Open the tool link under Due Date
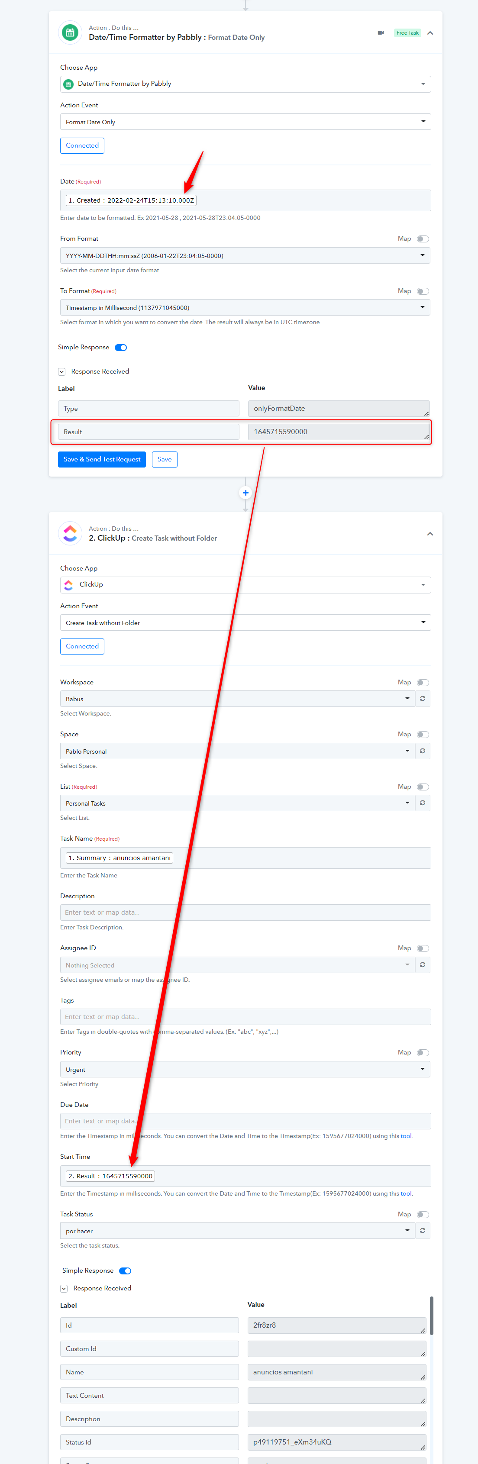Image resolution: width=478 pixels, height=1464 pixels. (406, 1136)
